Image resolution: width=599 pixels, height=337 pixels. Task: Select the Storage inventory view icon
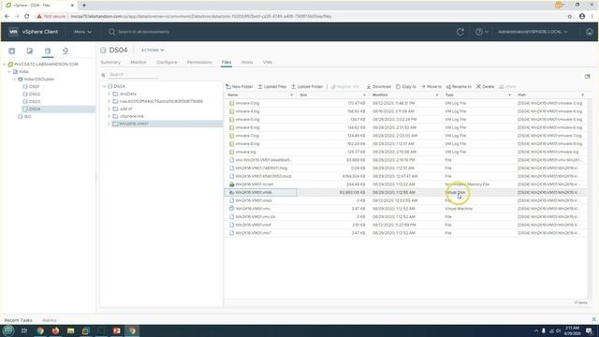coord(48,51)
